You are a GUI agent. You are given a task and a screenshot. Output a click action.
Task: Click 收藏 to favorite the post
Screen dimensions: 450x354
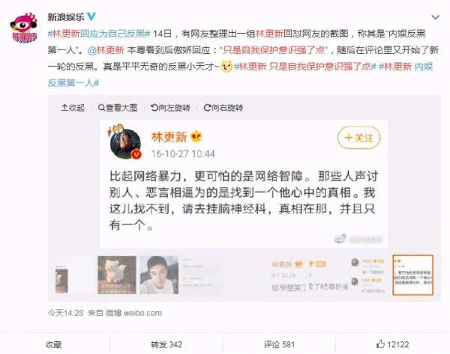point(54,344)
